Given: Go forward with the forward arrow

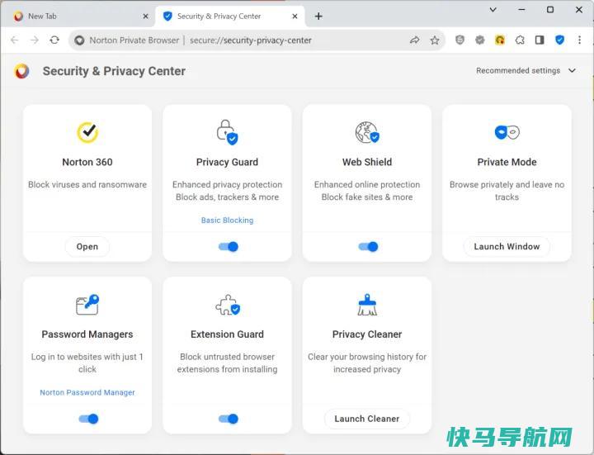Looking at the screenshot, I should point(35,40).
